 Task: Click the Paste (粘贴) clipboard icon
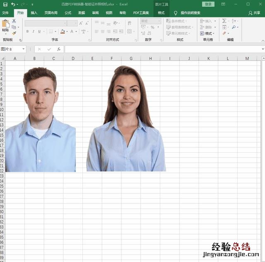pyautogui.click(x=5, y=24)
